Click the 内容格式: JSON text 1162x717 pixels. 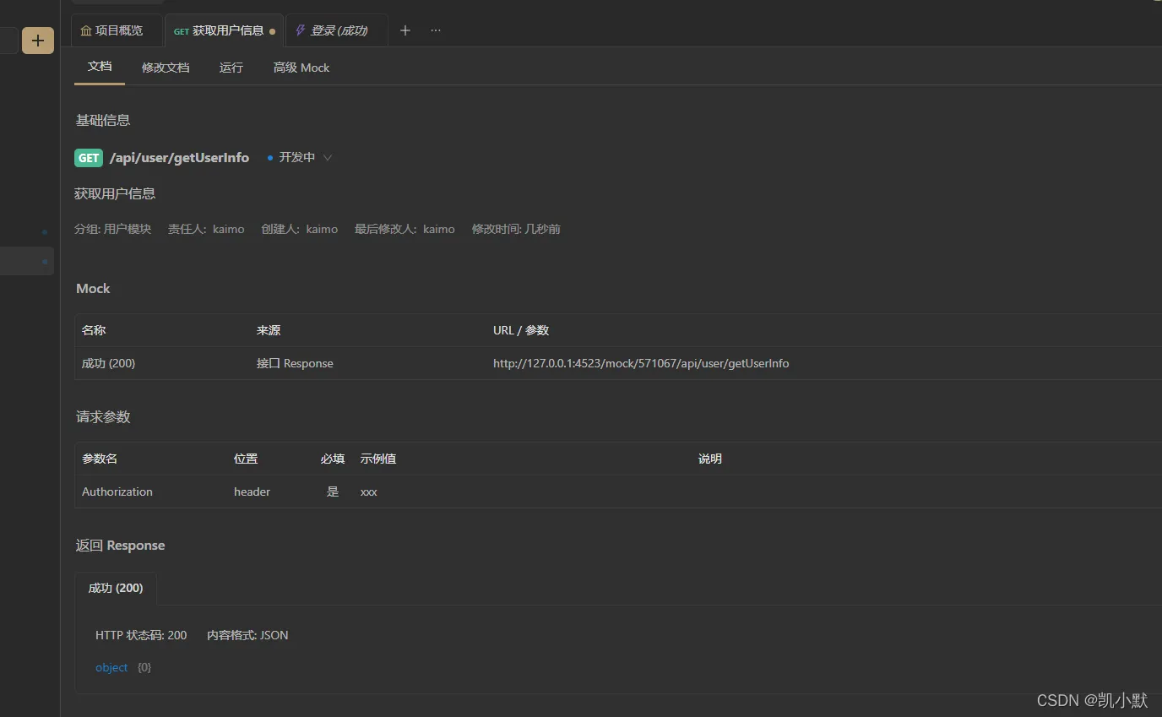coord(247,635)
